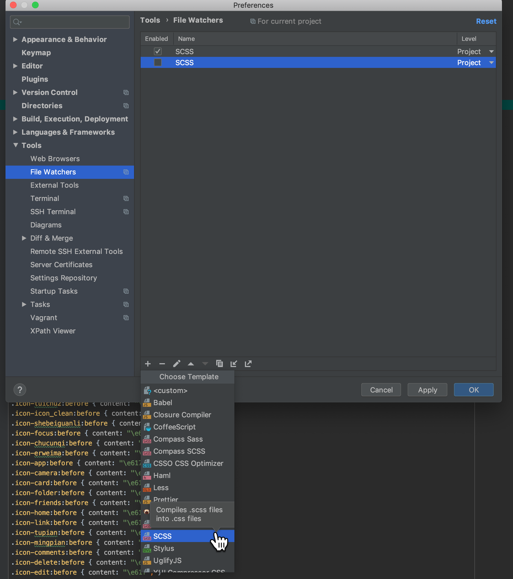
Task: Select the SCSS template in the popup
Action: [x=188, y=536]
